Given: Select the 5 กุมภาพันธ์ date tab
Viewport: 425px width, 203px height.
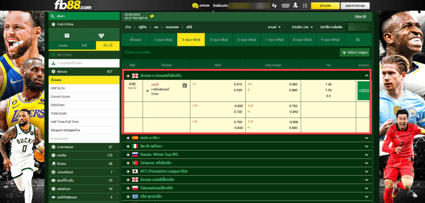Looking at the screenshot, I should [219, 40].
